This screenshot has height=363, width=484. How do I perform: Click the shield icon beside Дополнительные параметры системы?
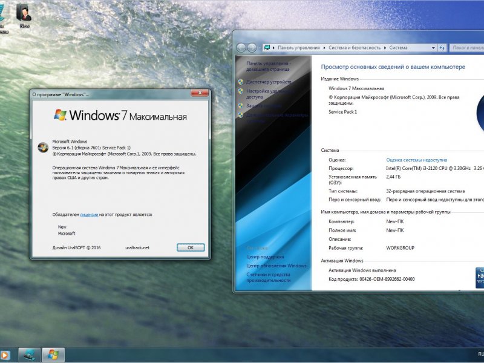pyautogui.click(x=241, y=115)
